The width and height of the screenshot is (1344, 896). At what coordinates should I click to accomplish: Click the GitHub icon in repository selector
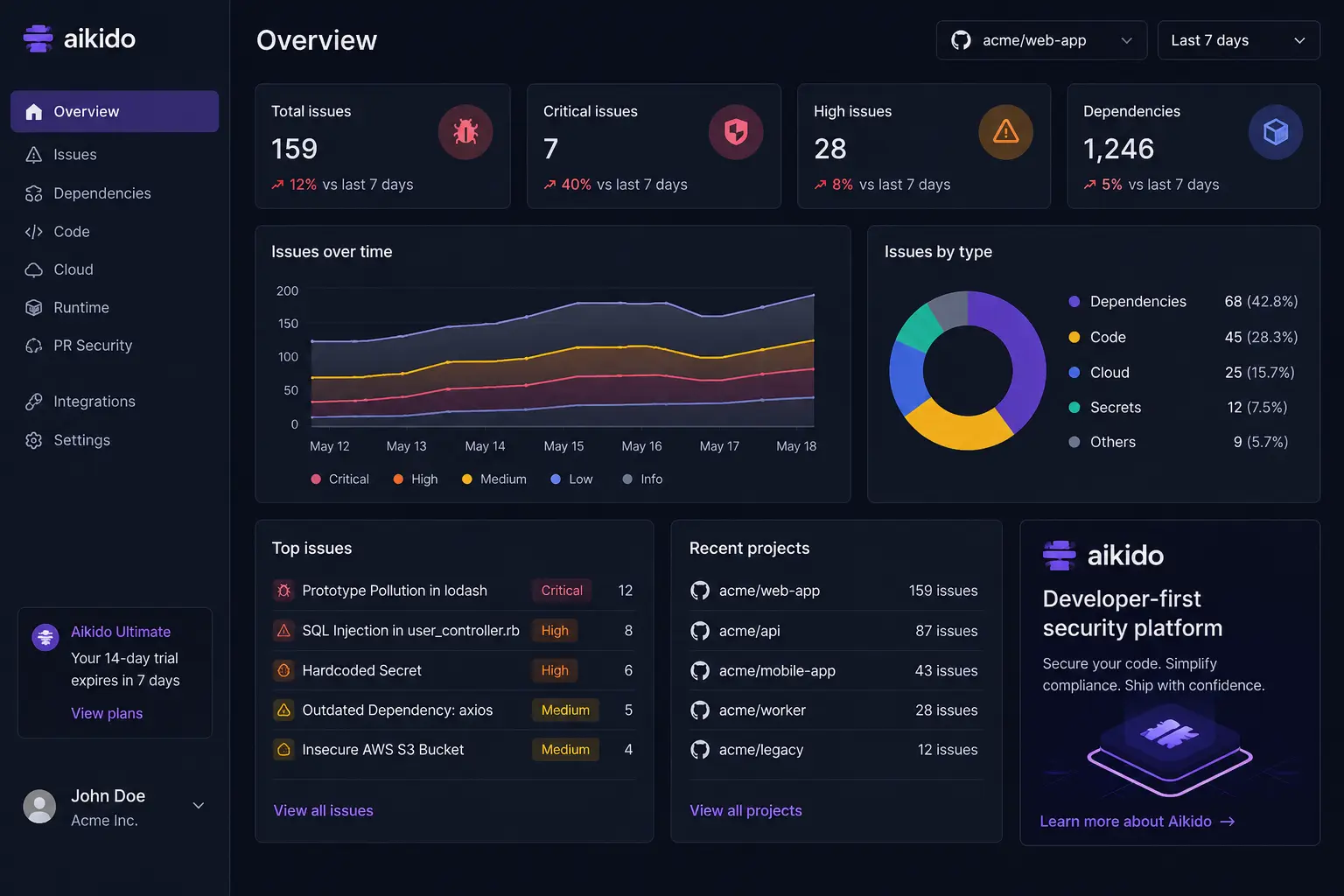tap(961, 40)
